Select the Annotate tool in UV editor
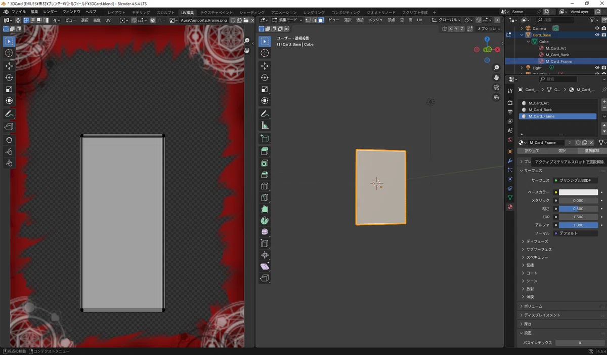607x355 pixels. [9, 114]
